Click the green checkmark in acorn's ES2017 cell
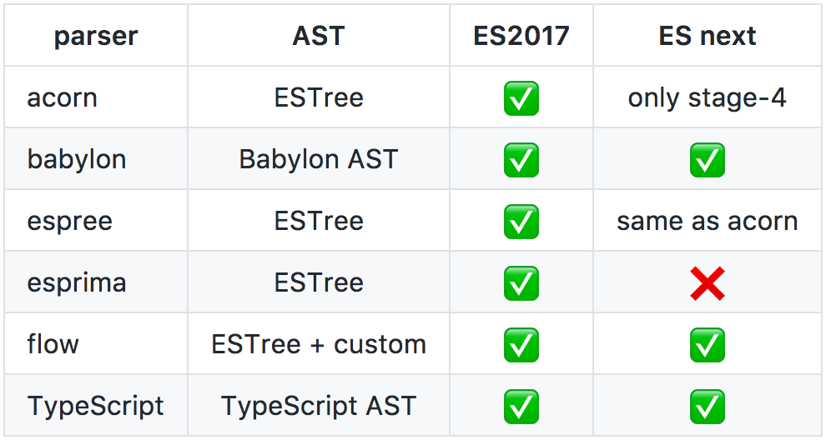Screen dimensions: 826x440 521,98
